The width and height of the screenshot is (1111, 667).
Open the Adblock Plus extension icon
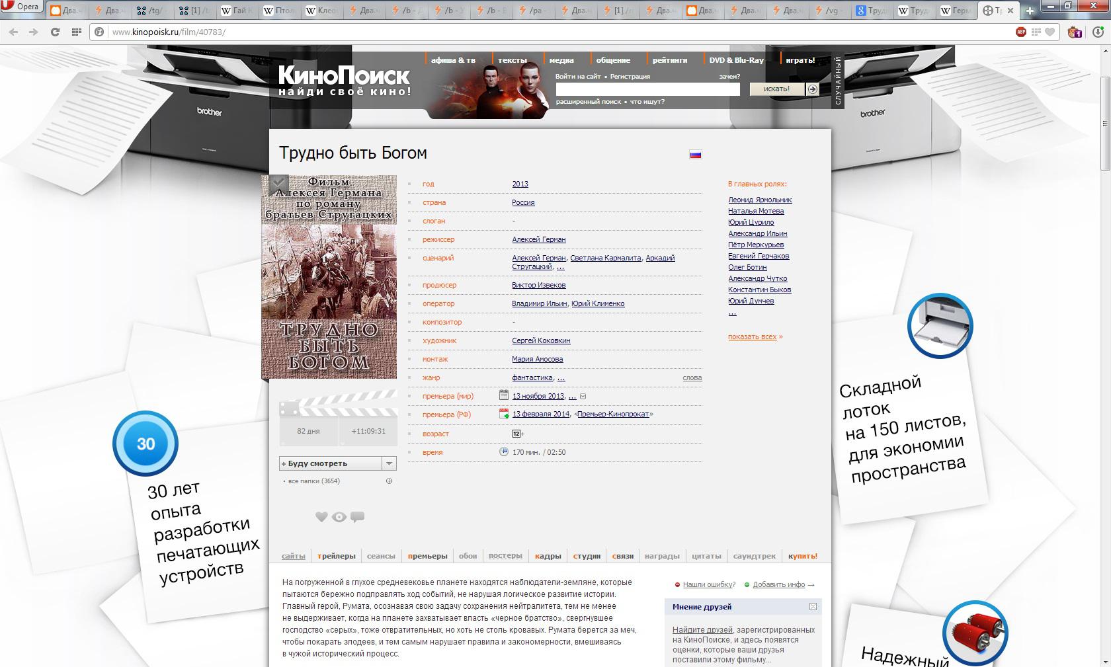1021,32
